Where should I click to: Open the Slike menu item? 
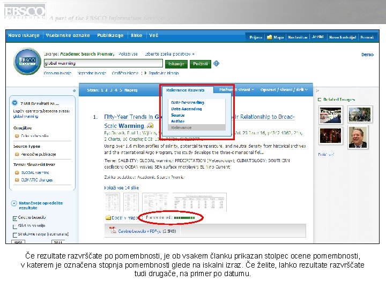click(x=136, y=35)
